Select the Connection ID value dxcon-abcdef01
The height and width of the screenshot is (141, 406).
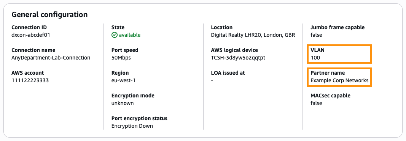31,35
